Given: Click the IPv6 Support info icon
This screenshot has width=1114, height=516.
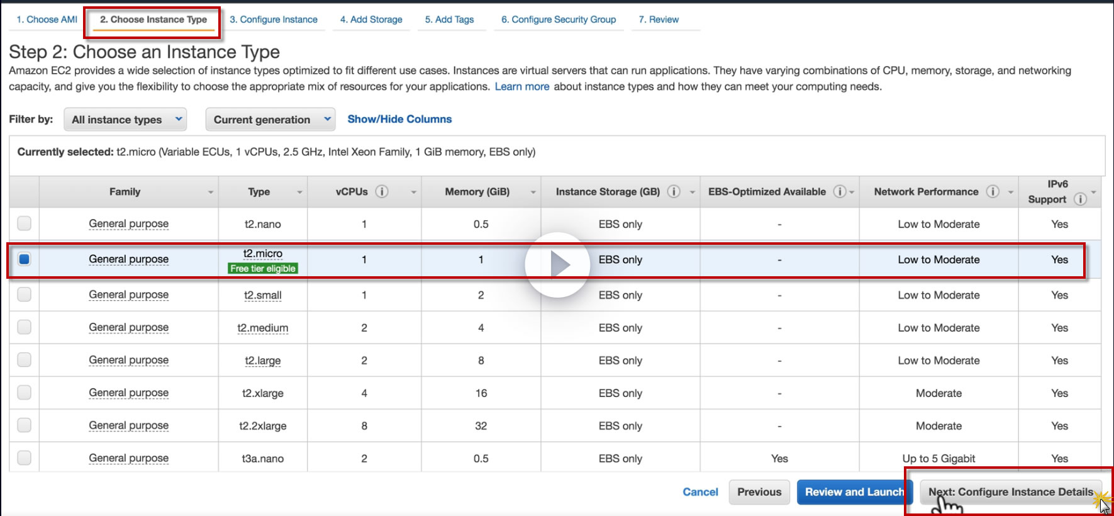Looking at the screenshot, I should pos(1080,199).
